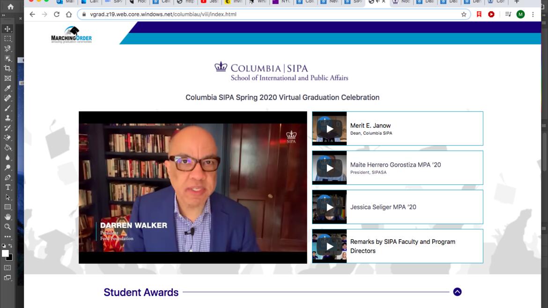Select the Crop tool
Screen dimensions: 548x308
click(7, 68)
